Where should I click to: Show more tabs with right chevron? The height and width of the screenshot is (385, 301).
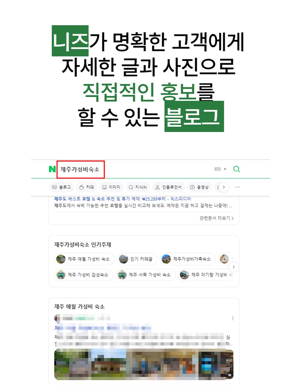click(x=223, y=187)
